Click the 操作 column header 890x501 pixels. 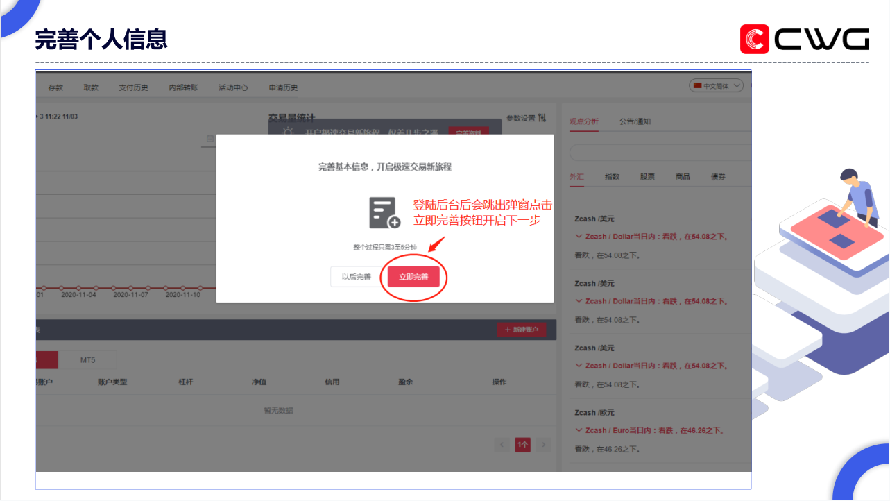click(499, 382)
